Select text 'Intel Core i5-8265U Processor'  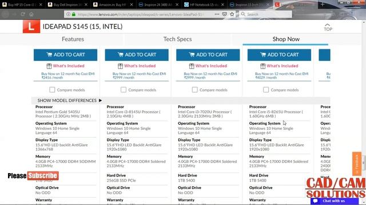coord(275,112)
